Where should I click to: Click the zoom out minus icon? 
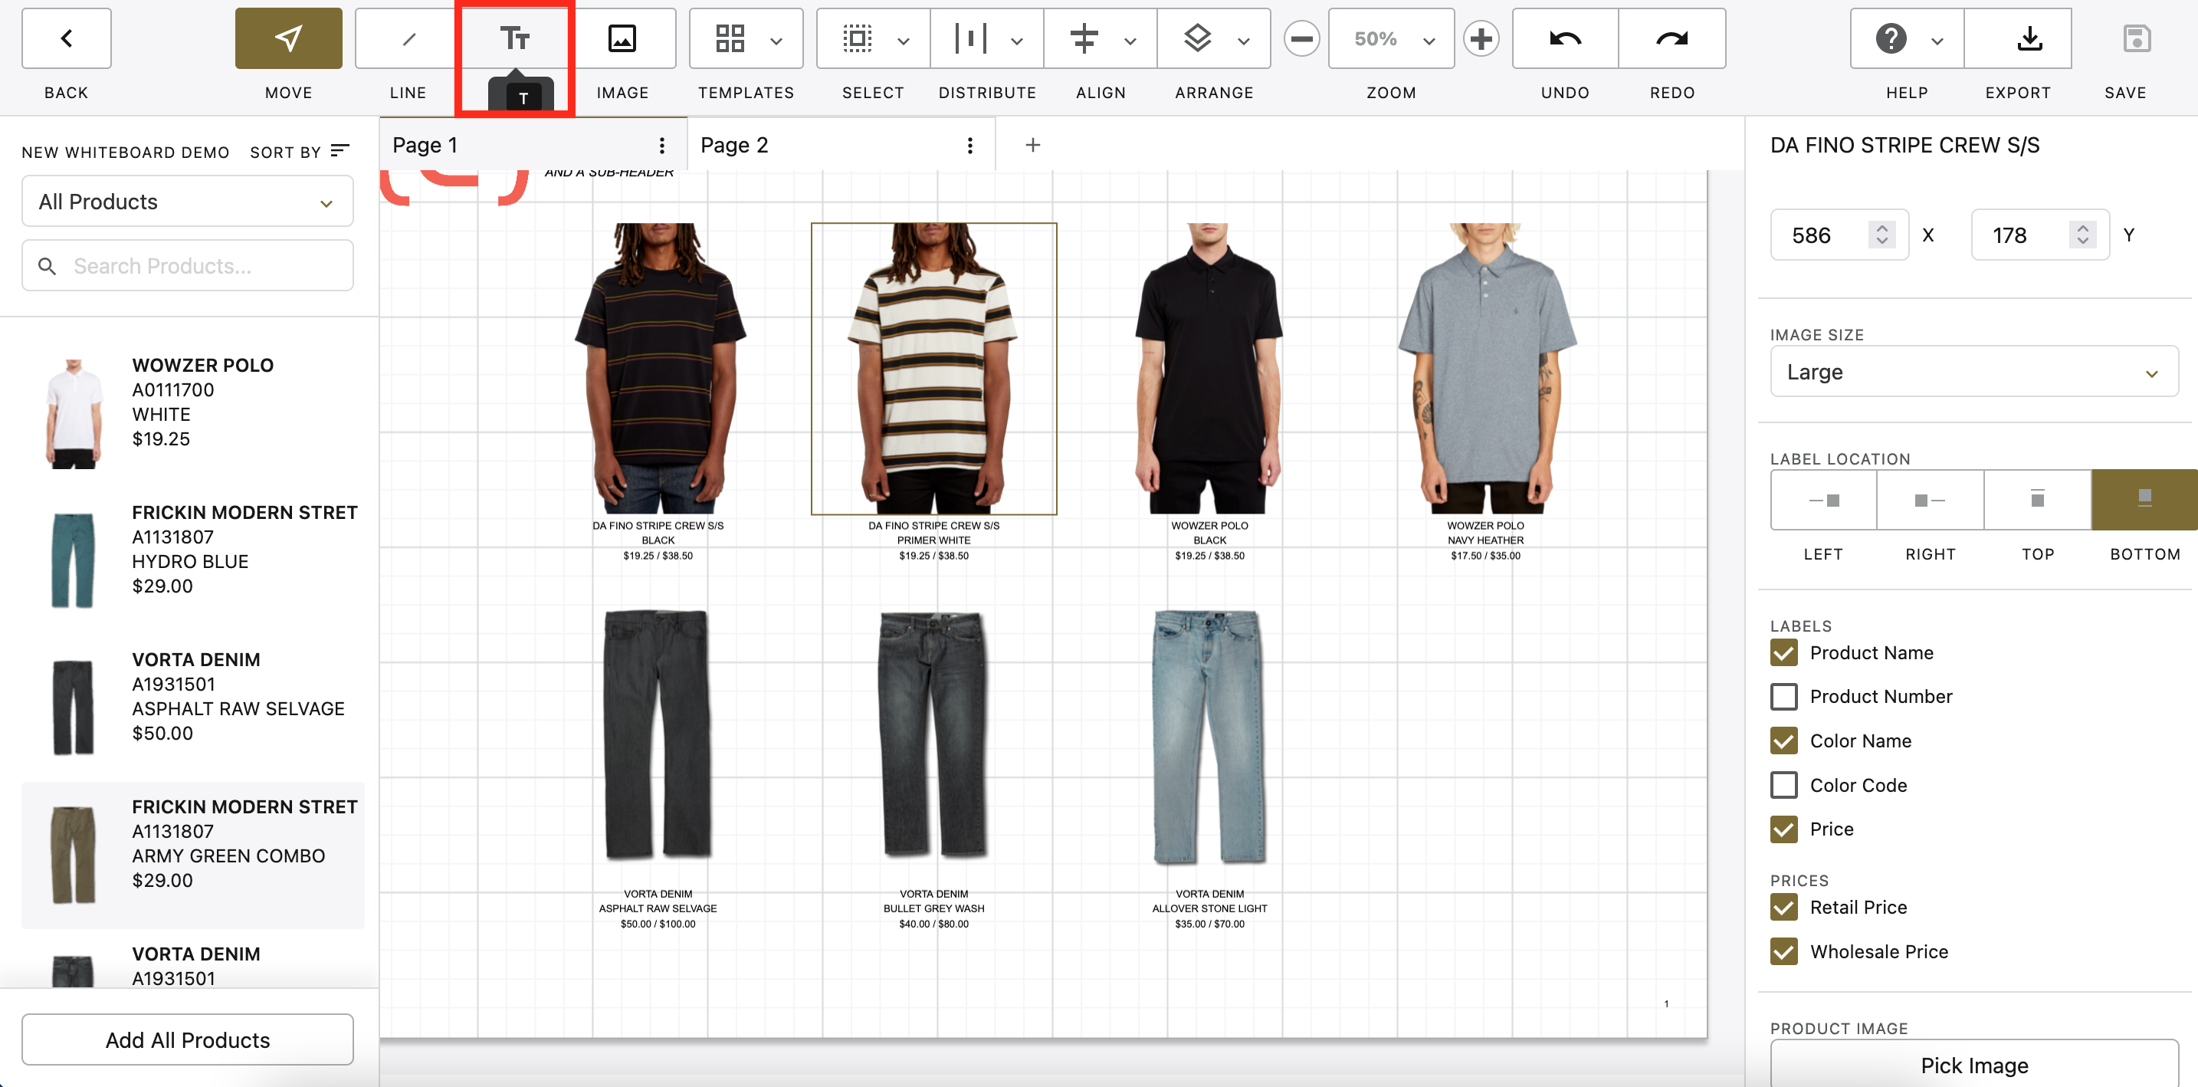(1301, 38)
